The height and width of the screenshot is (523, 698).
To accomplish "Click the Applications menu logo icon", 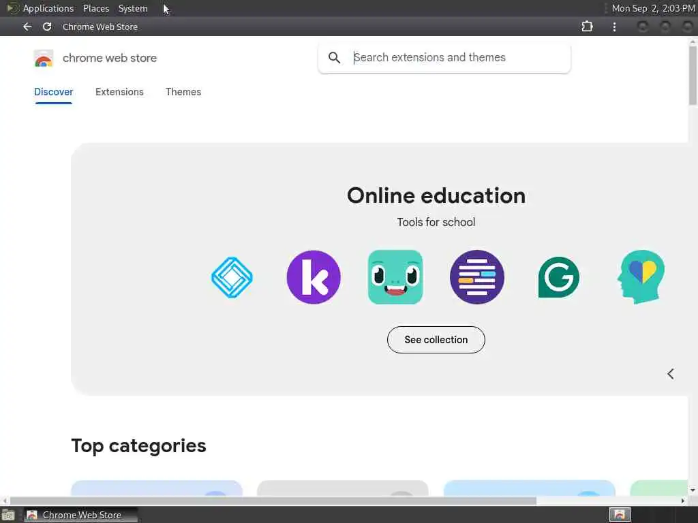I will tap(12, 8).
